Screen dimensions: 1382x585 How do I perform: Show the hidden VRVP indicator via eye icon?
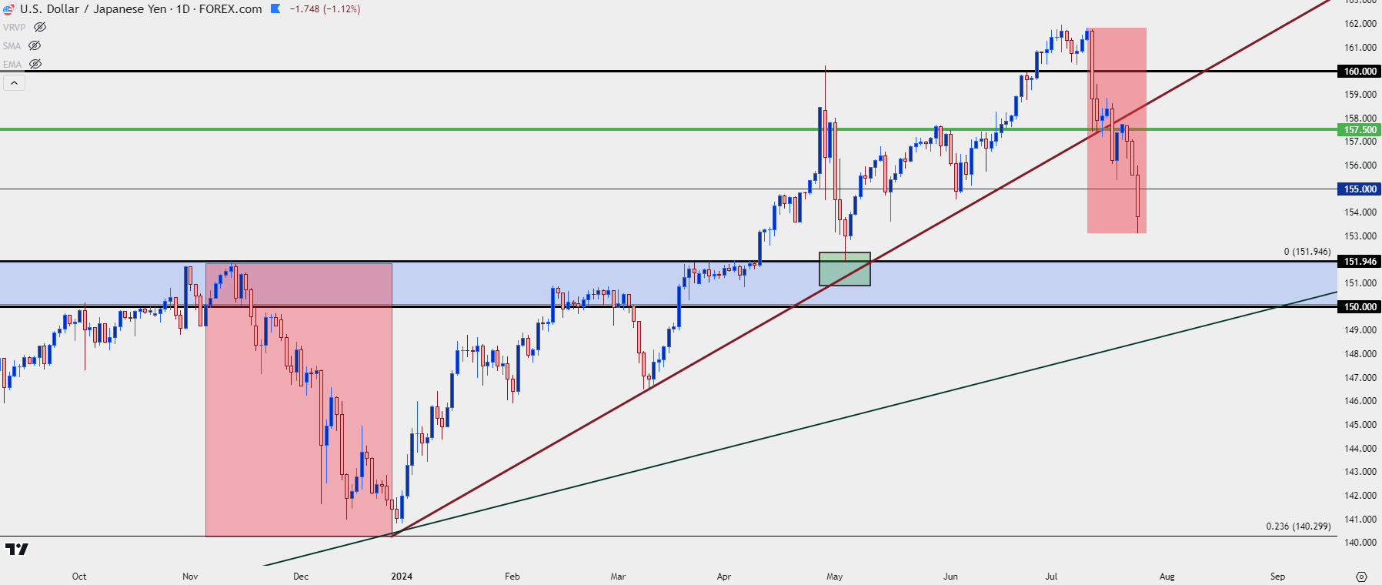click(40, 27)
